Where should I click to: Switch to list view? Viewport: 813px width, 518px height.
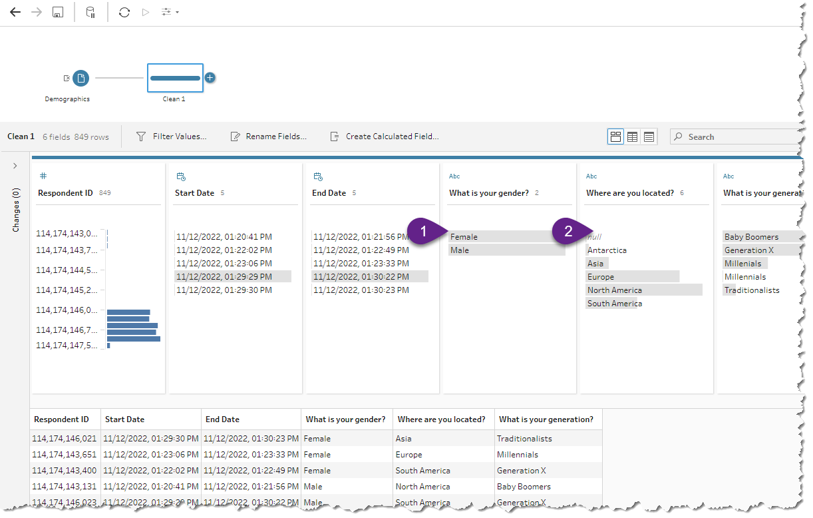[x=649, y=136]
